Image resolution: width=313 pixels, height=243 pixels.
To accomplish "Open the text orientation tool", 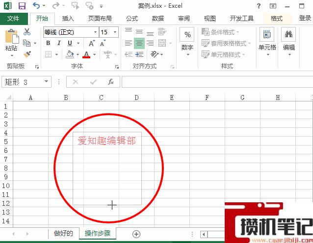I will (x=155, y=54).
